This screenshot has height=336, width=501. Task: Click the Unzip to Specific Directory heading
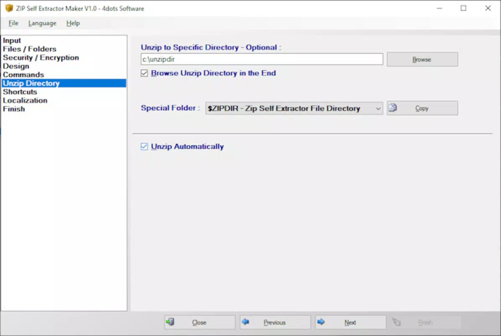click(211, 47)
